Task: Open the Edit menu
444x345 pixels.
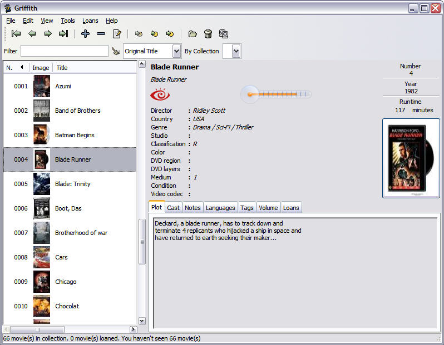Action: tap(28, 21)
